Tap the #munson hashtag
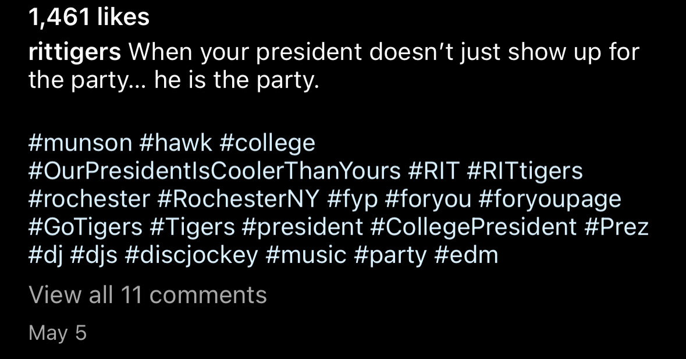The image size is (686, 359). tap(80, 143)
